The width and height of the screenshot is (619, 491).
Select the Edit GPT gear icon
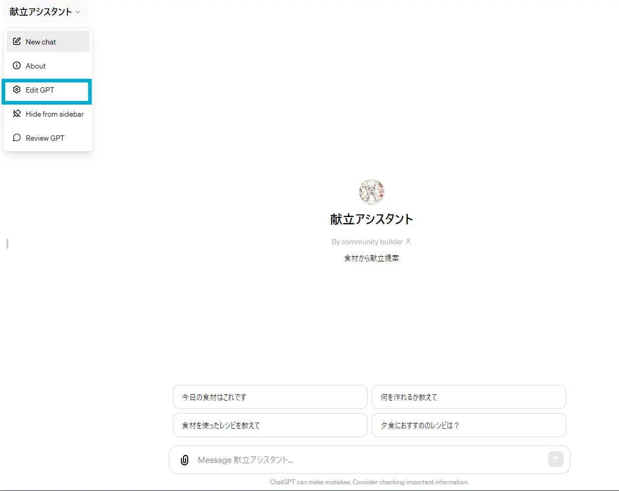tap(16, 89)
